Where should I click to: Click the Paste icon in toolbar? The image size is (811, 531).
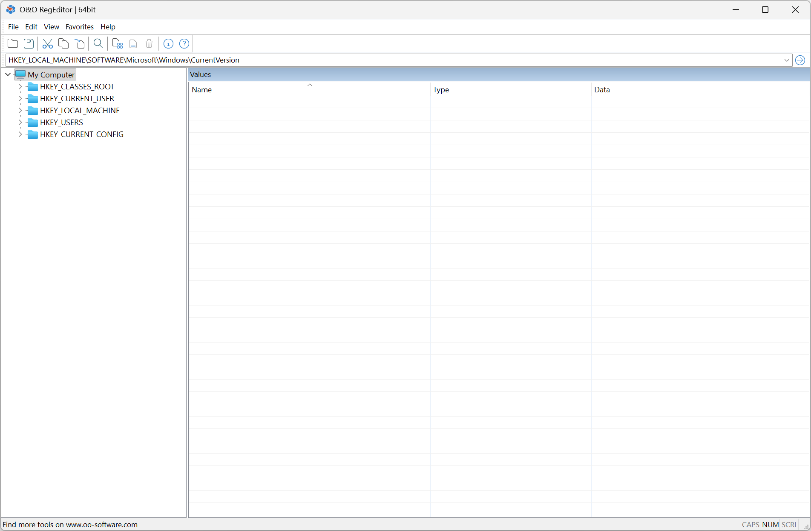click(x=80, y=43)
